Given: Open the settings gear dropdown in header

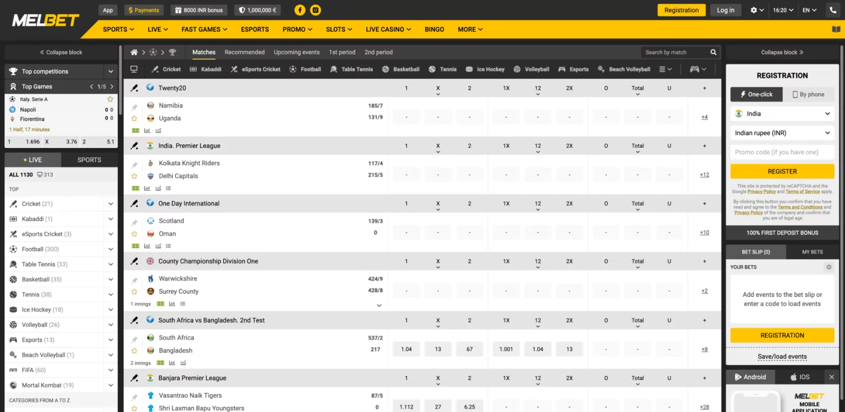Looking at the screenshot, I should [x=757, y=10].
